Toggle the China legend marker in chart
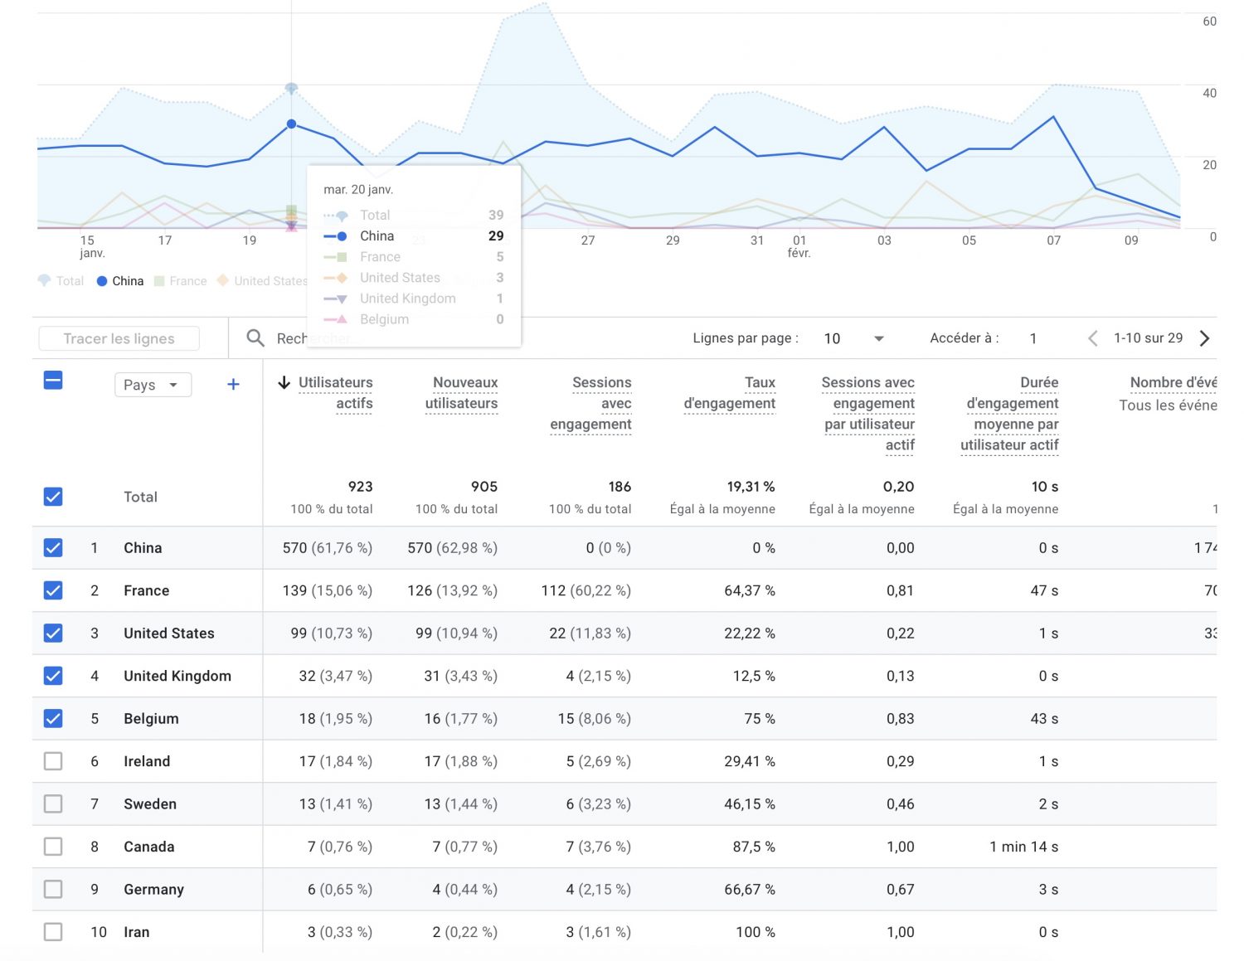The height and width of the screenshot is (961, 1244). [x=102, y=281]
